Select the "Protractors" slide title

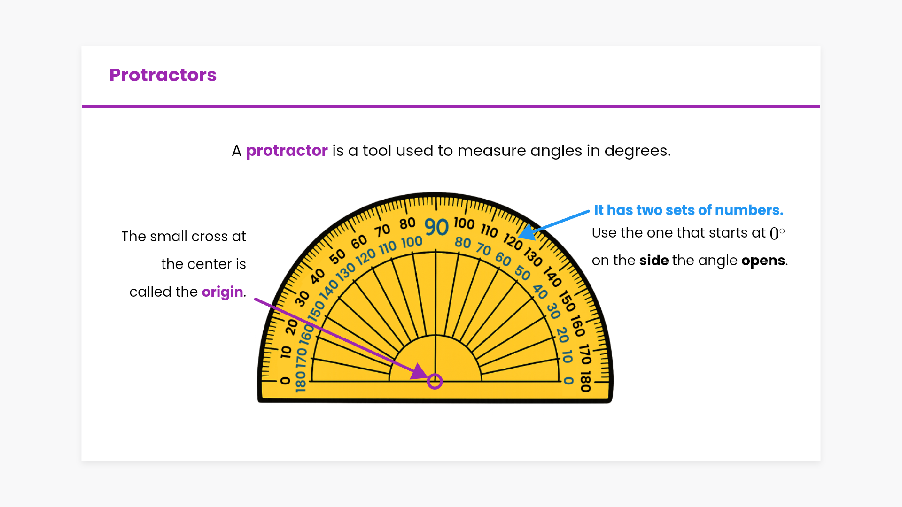pyautogui.click(x=163, y=75)
